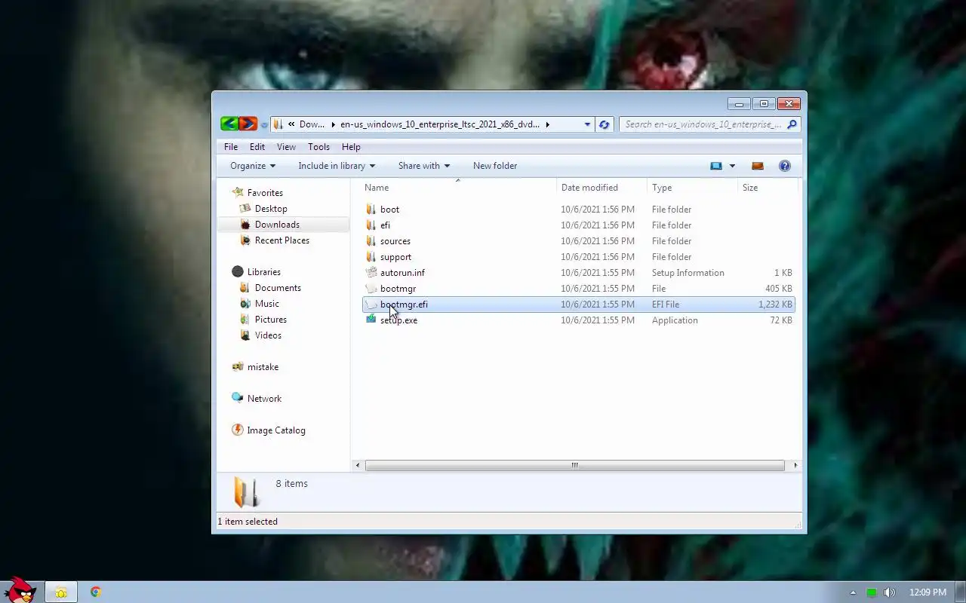Refresh the current folder view
The height and width of the screenshot is (603, 966).
(604, 124)
